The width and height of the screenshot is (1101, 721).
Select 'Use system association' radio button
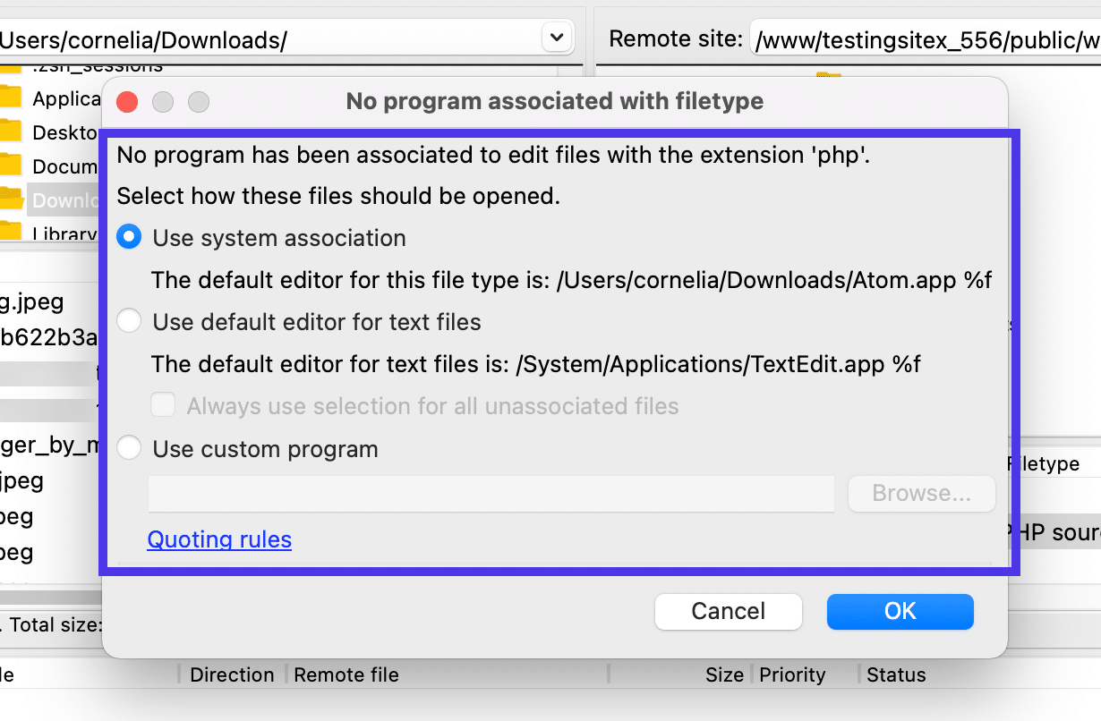(130, 238)
